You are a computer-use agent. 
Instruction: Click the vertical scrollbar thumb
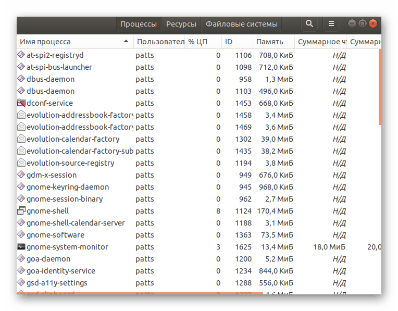[380, 87]
